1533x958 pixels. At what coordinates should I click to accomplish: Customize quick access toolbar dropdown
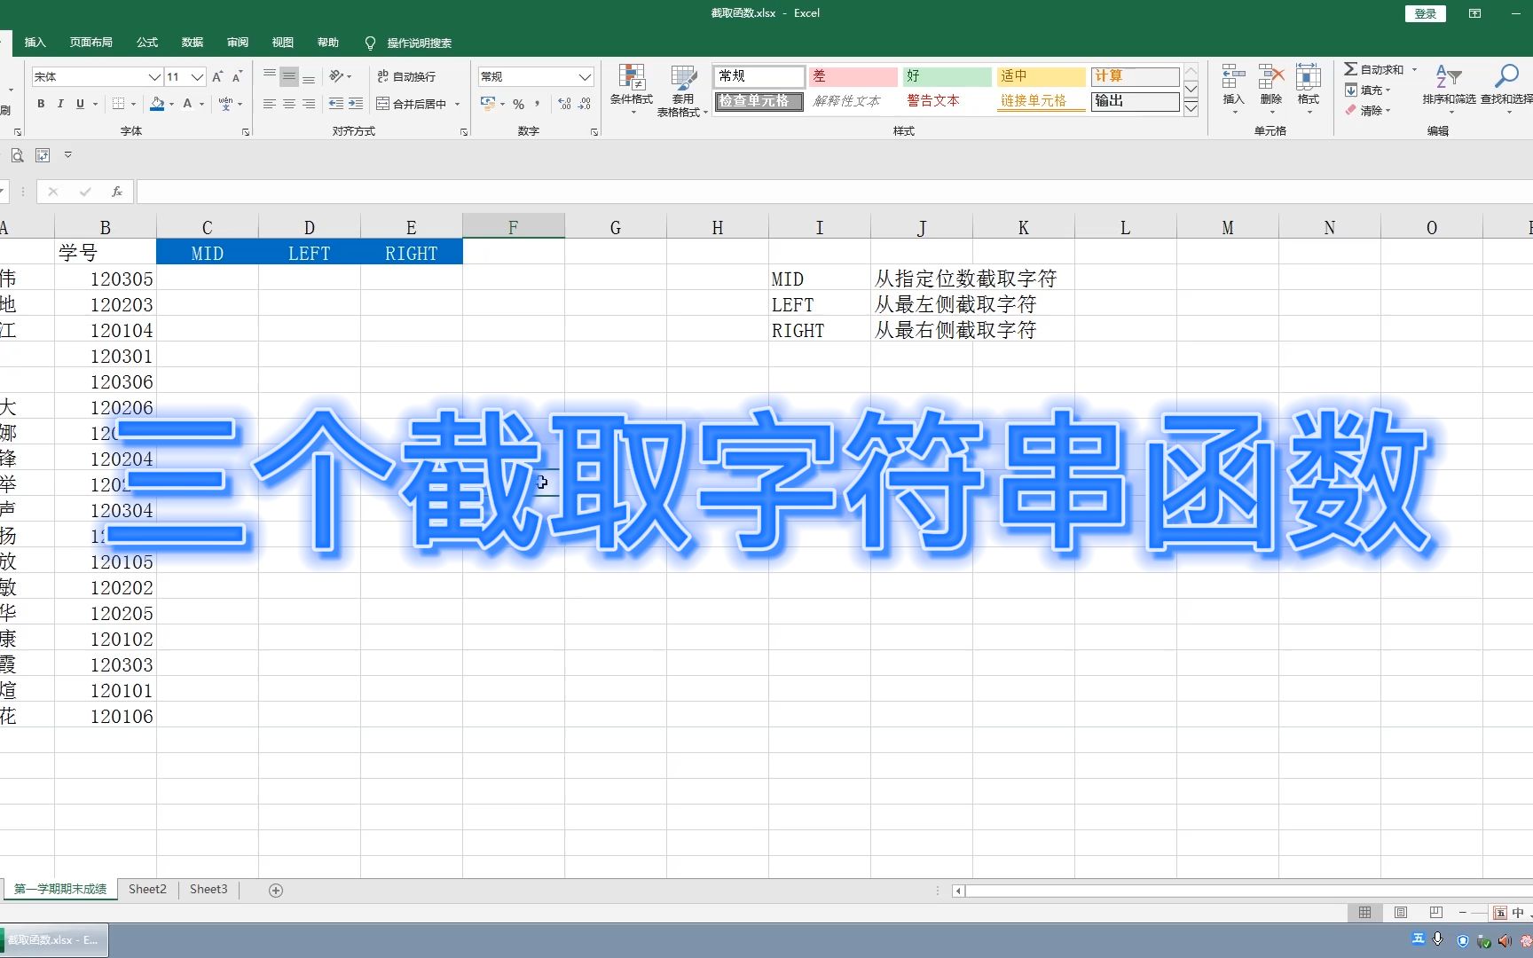tap(67, 155)
